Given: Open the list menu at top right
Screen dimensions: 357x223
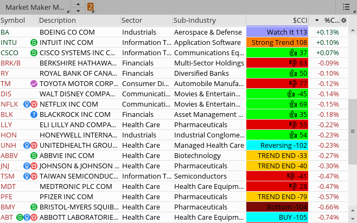Looking at the screenshot, I should pos(347,7).
